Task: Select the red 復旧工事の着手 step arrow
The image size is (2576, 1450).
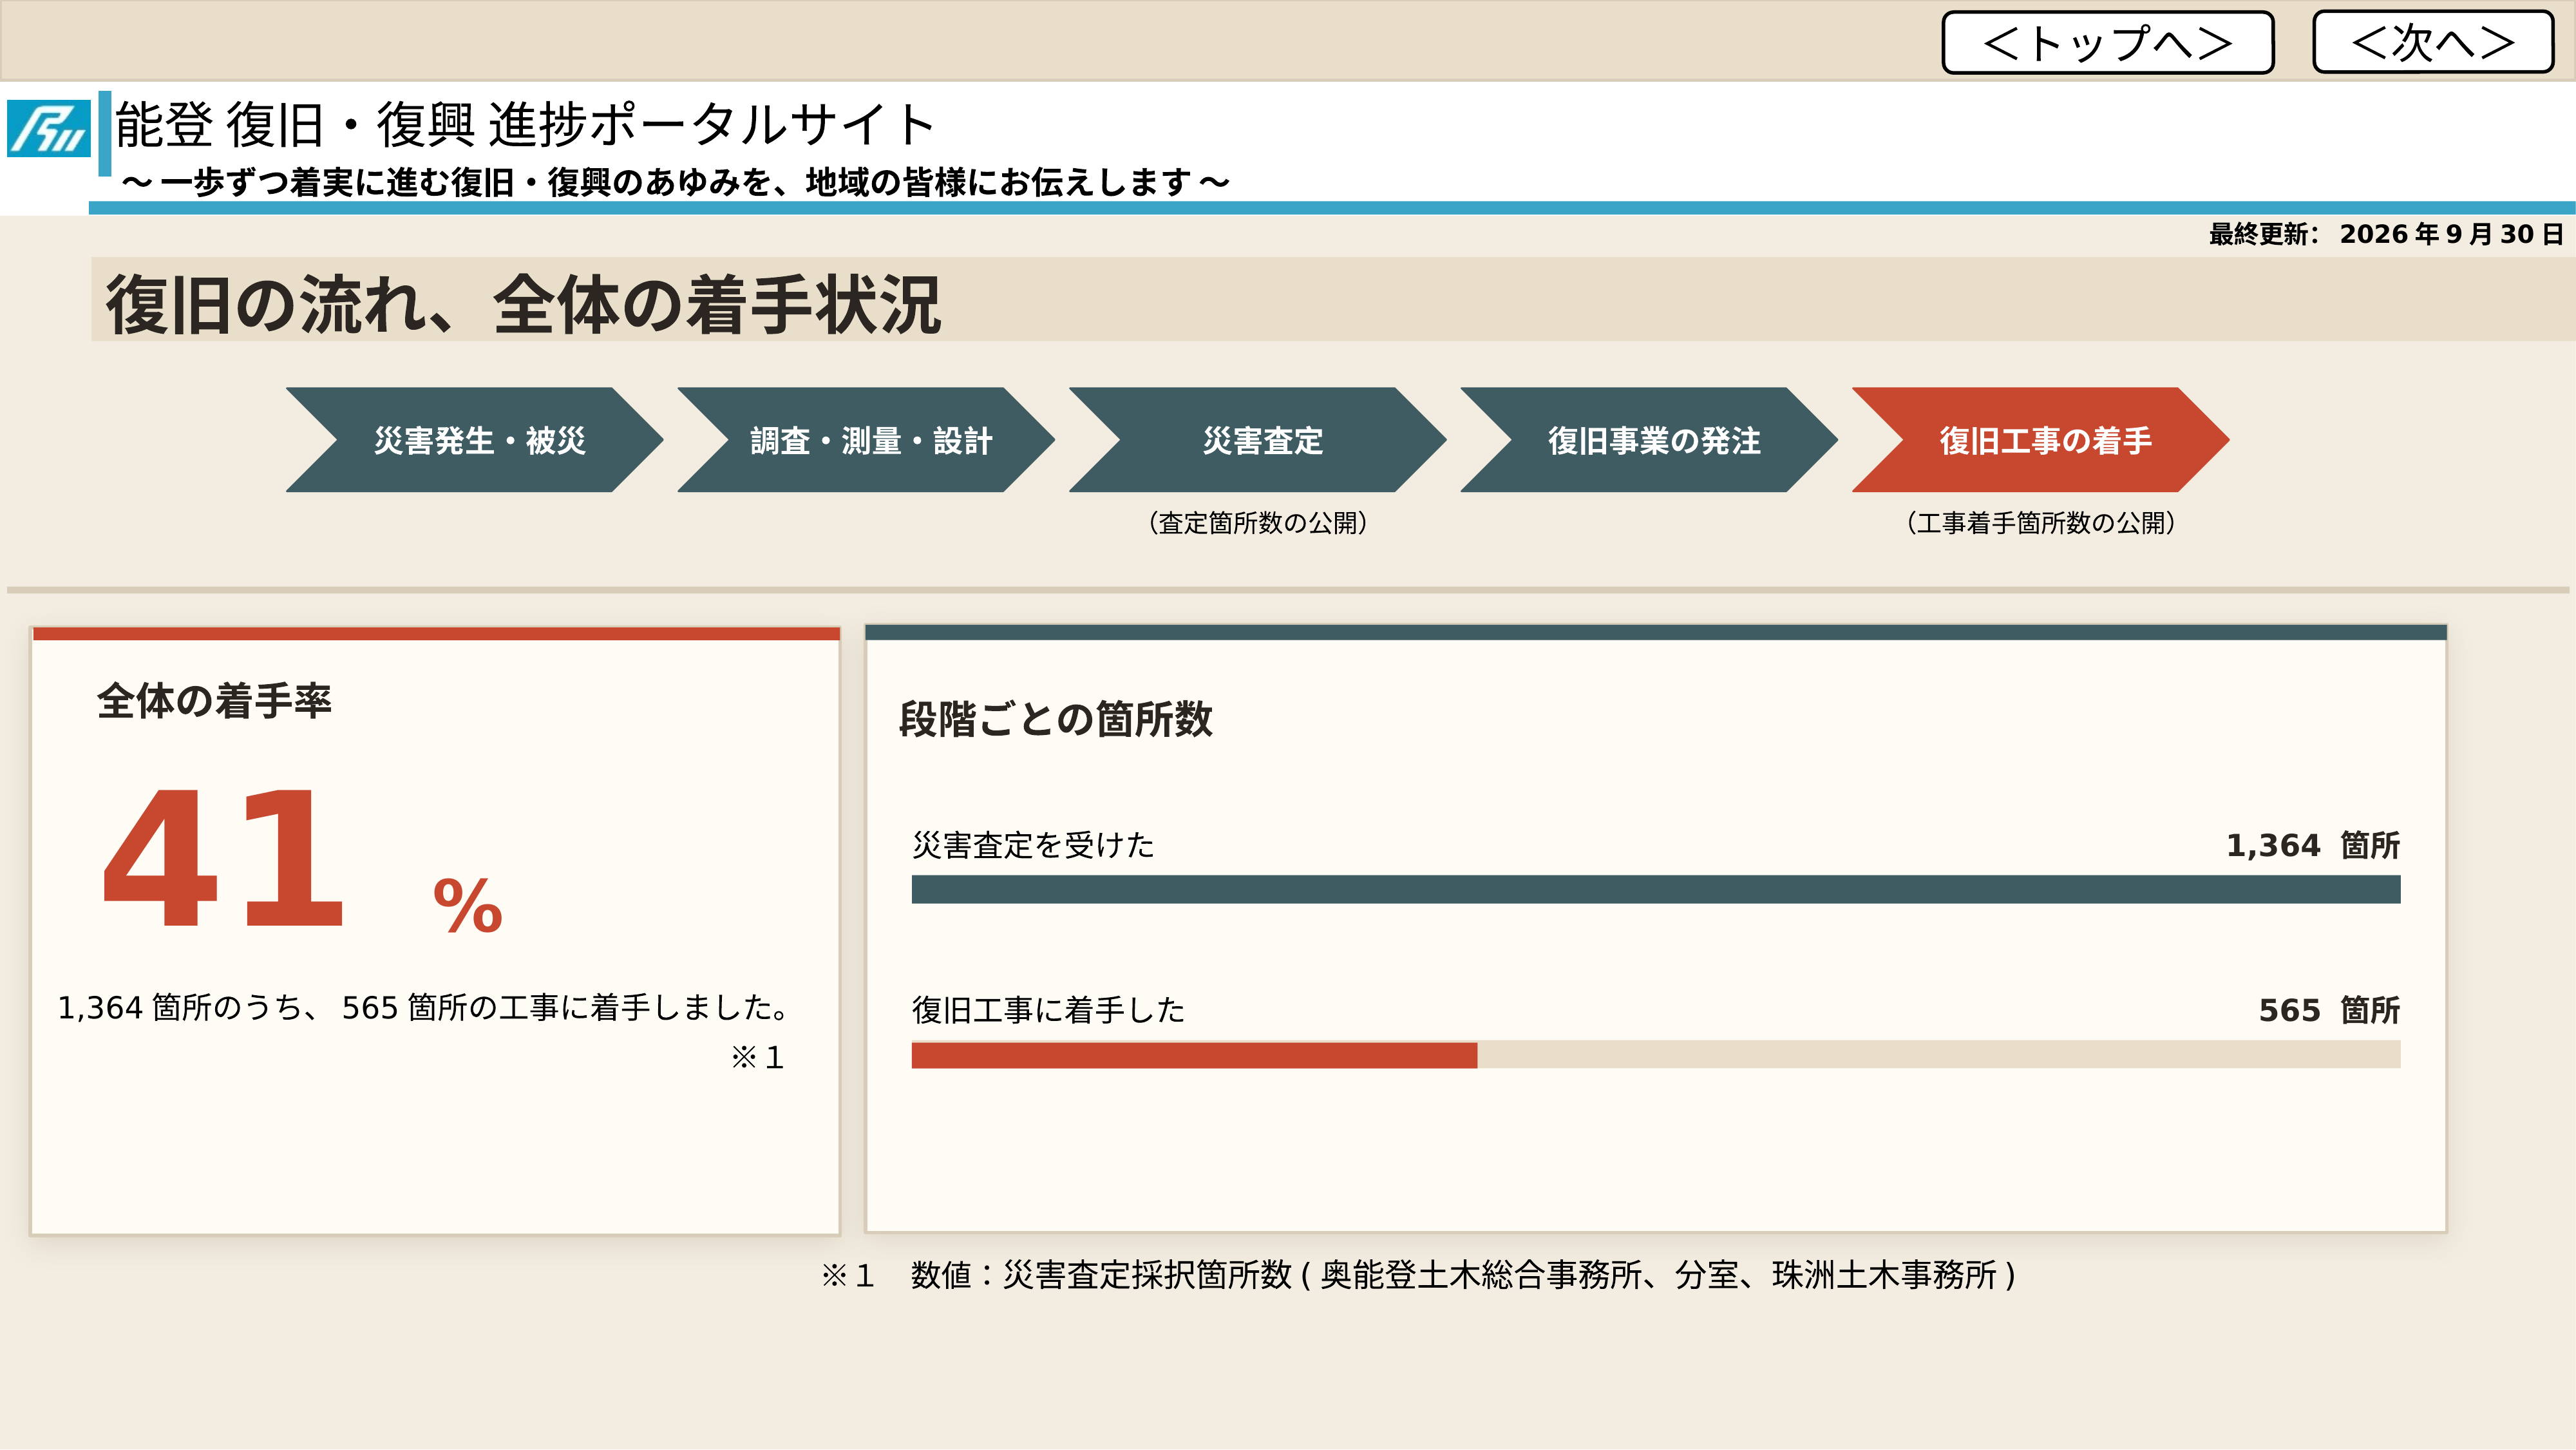Action: pyautogui.click(x=2040, y=440)
